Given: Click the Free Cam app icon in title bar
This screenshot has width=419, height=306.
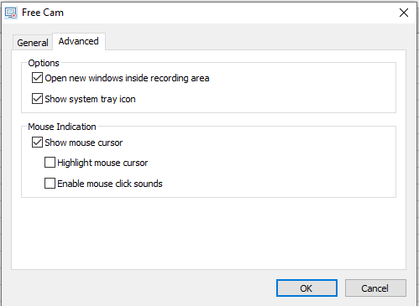Looking at the screenshot, I should click(x=11, y=13).
